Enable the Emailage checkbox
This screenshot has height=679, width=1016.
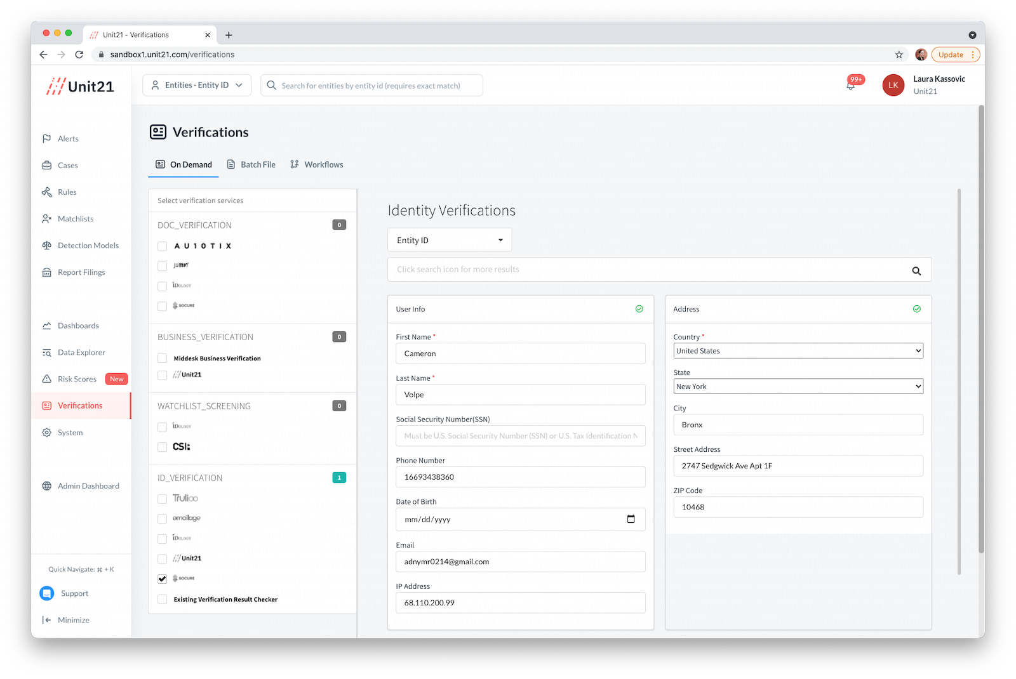click(x=163, y=519)
